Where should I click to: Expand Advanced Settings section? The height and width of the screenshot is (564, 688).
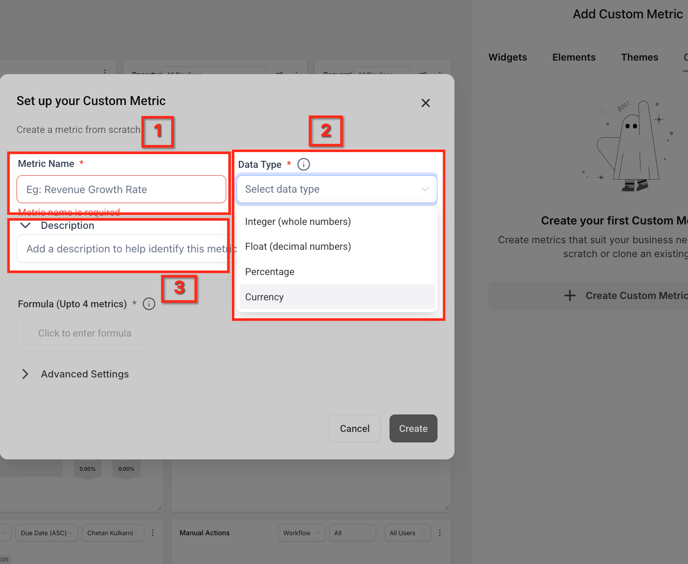[25, 374]
